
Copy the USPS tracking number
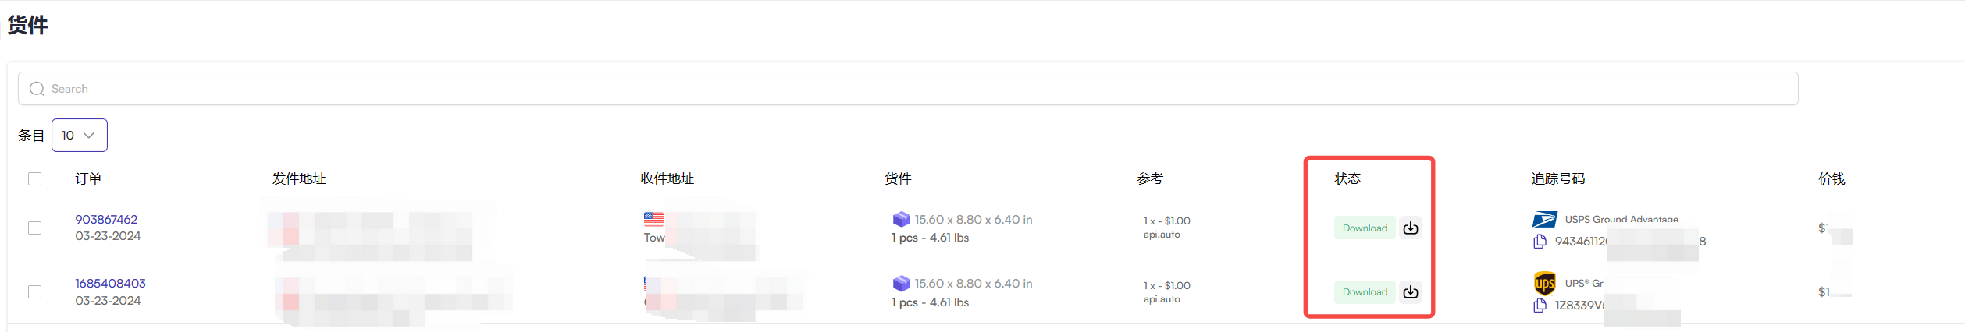tap(1540, 242)
